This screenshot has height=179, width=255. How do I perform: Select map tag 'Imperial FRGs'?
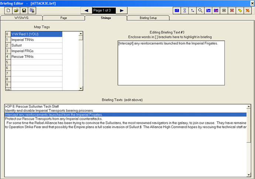point(37,51)
